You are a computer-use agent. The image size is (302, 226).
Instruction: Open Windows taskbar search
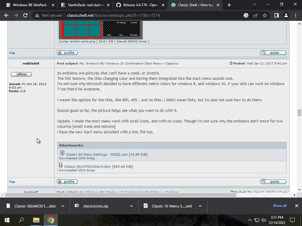point(21,220)
